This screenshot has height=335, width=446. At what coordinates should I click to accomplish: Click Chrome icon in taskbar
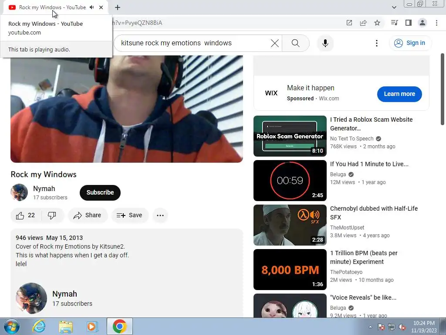tap(119, 326)
